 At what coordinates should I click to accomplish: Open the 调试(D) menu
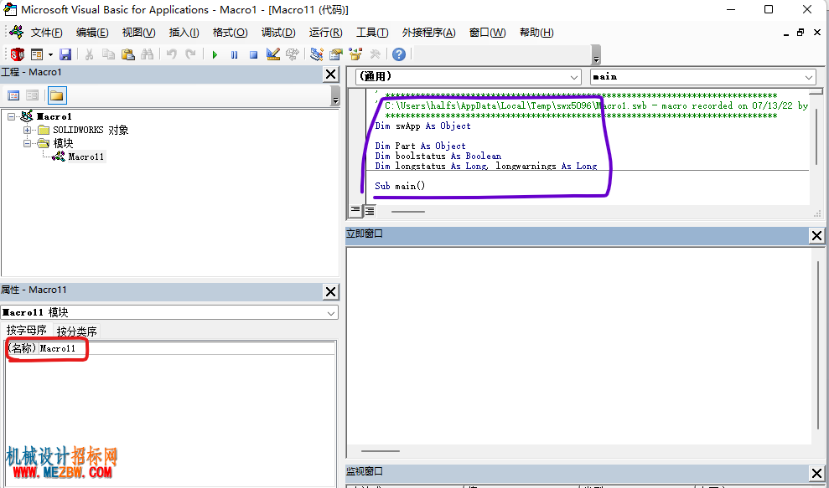(278, 32)
